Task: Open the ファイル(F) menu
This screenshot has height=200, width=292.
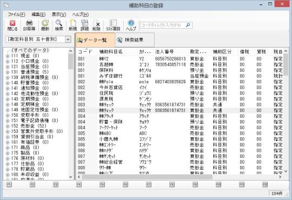Action: coord(16,15)
